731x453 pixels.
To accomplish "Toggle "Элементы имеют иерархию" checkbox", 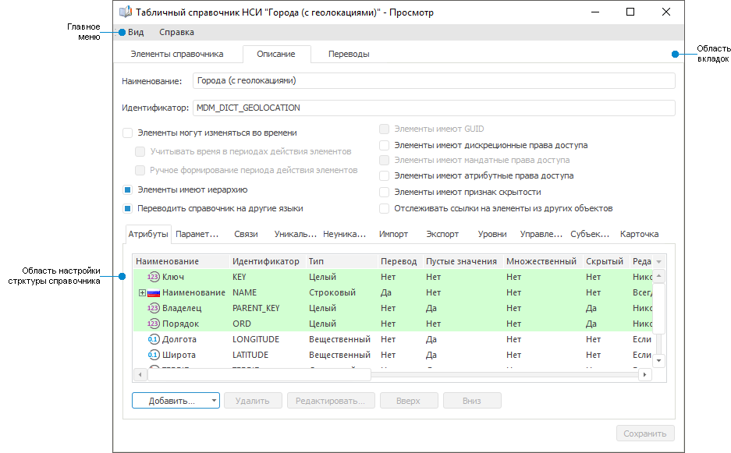I will pos(128,189).
